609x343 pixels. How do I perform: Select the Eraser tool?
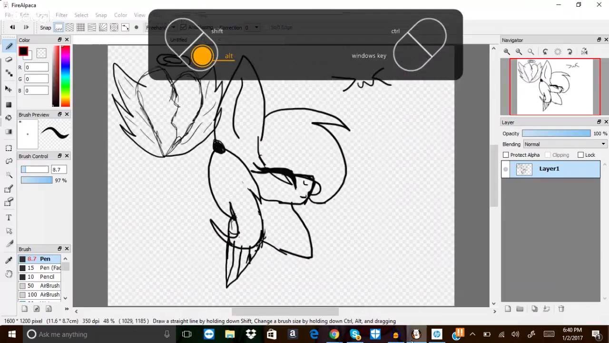point(9,60)
